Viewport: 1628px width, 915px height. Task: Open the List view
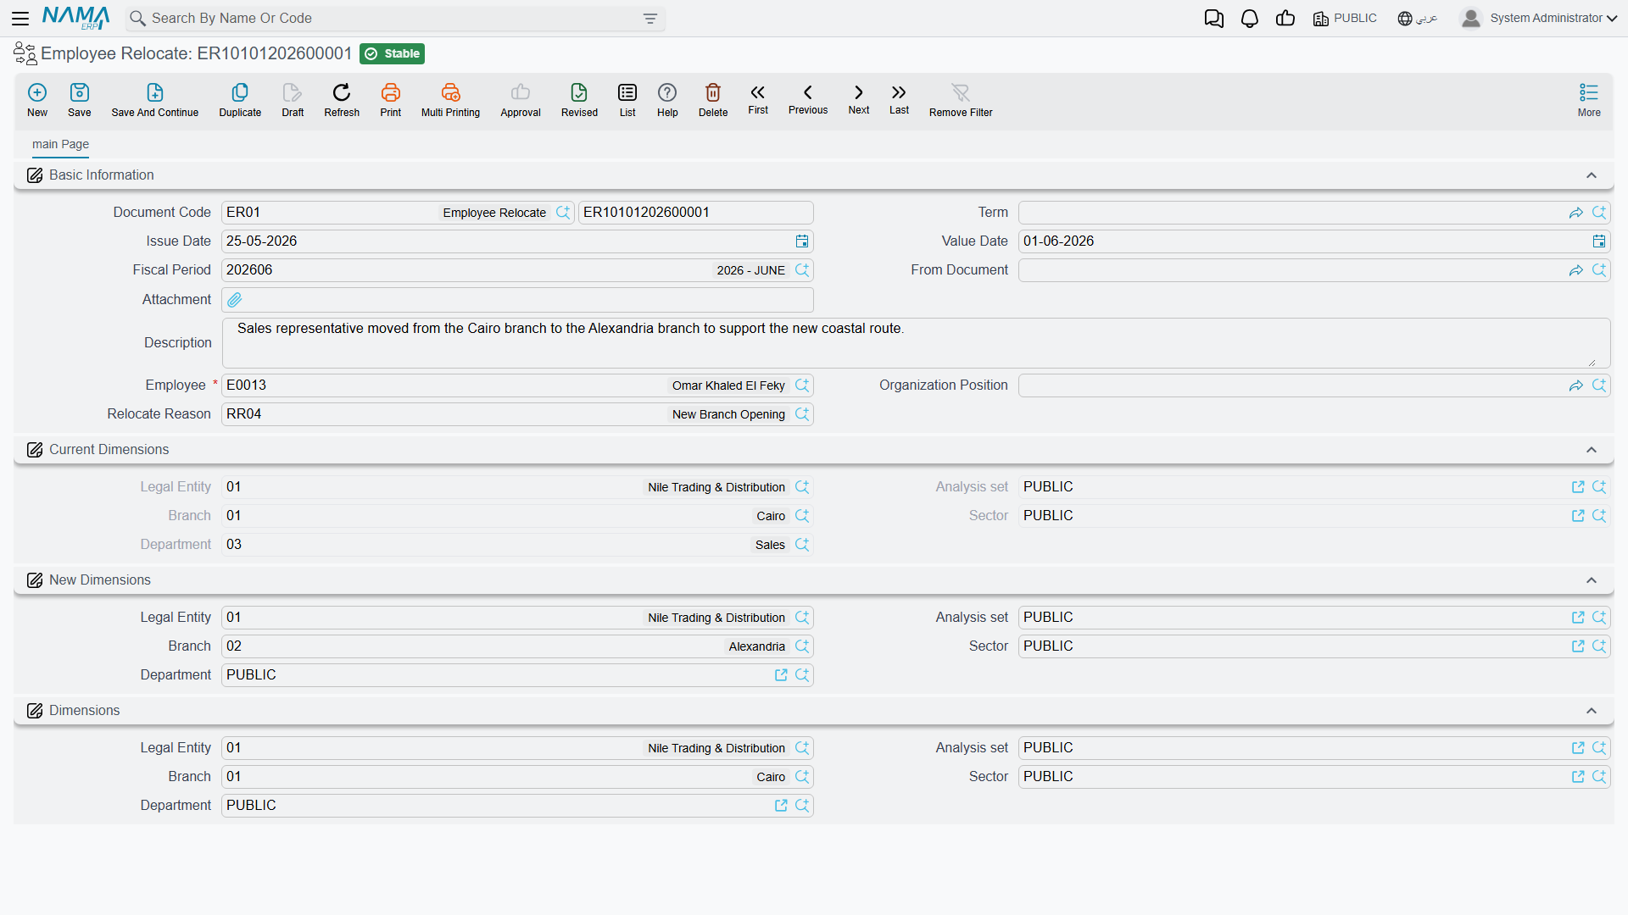[x=627, y=100]
